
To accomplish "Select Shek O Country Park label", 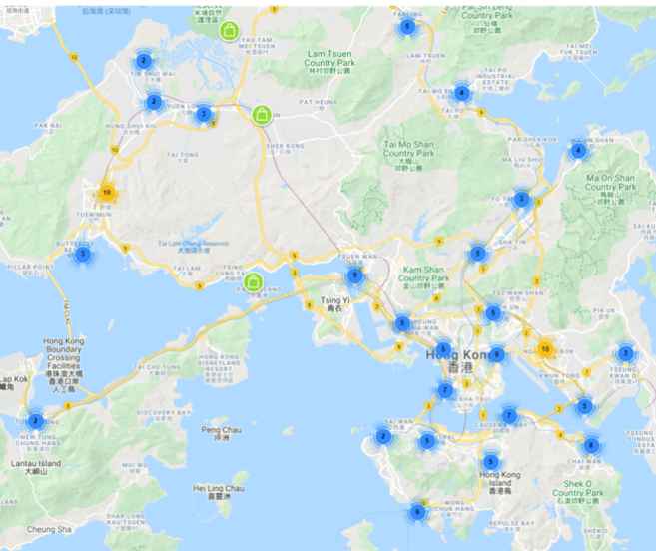I will click(578, 492).
